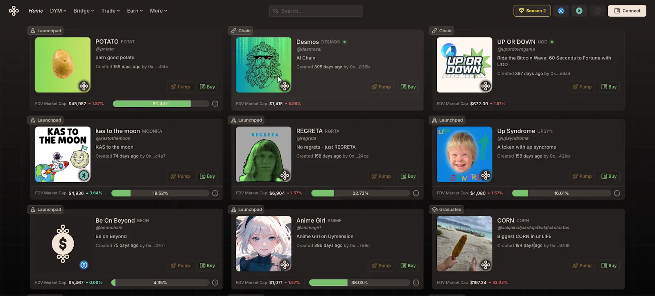Click the info icon on the Anime Girl card
This screenshot has height=296, width=655.
pyautogui.click(x=416, y=282)
